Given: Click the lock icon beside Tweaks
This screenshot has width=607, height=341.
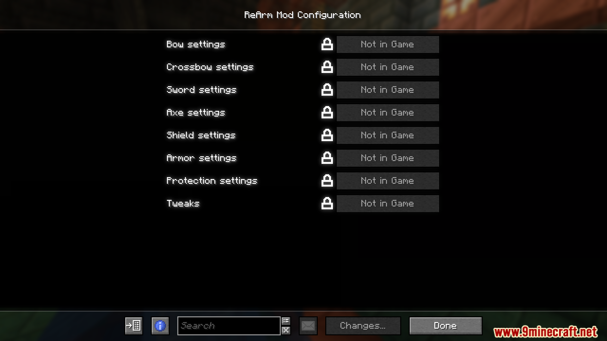Looking at the screenshot, I should [327, 204].
